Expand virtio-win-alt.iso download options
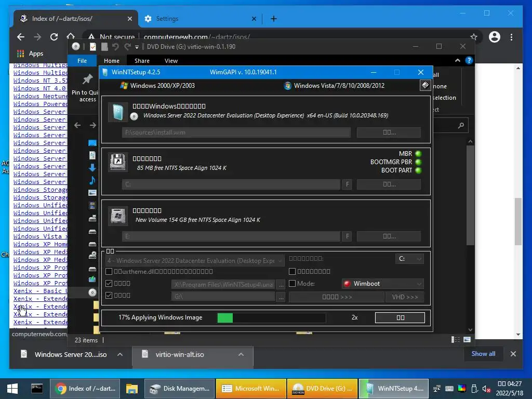 [x=241, y=354]
